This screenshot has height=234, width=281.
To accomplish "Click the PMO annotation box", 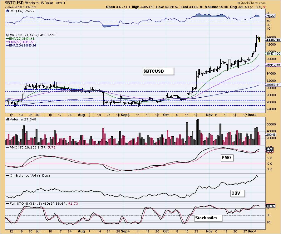I will tap(227, 158).
